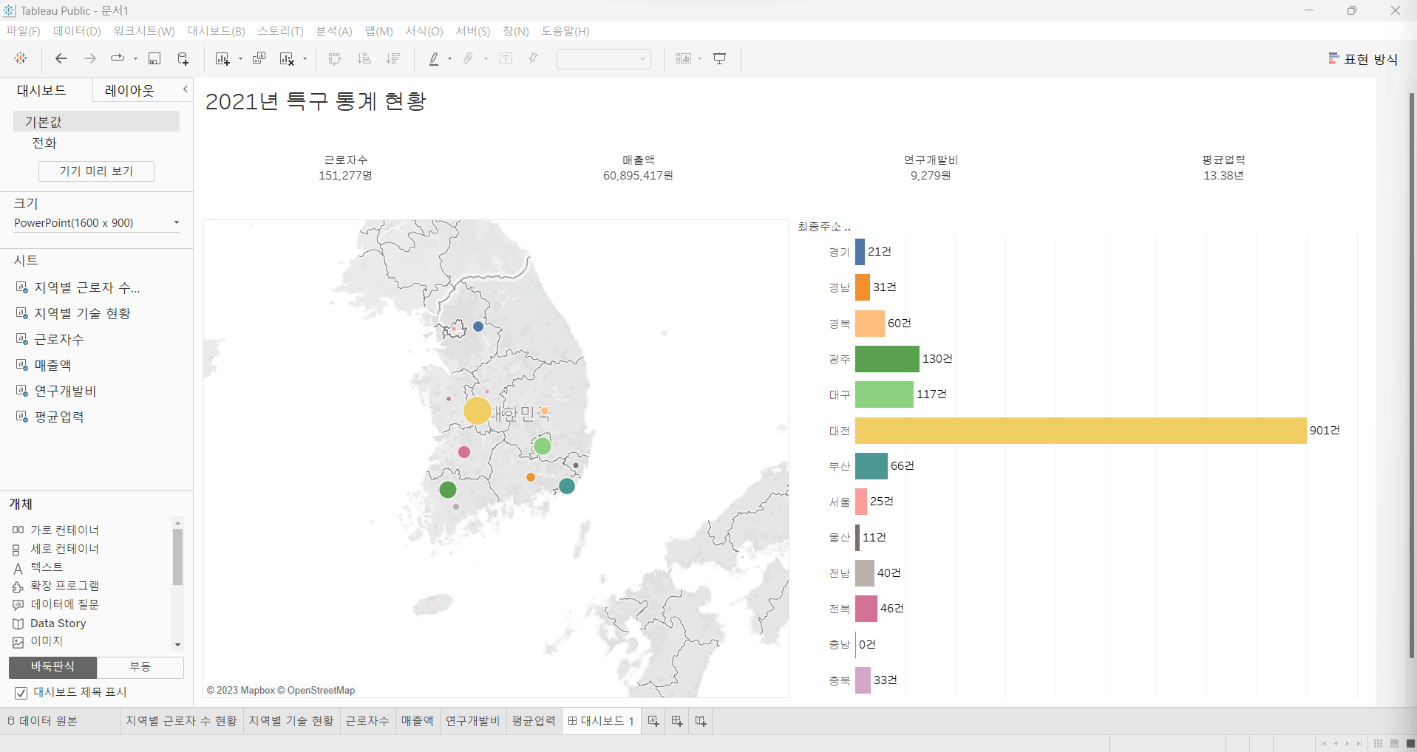Image resolution: width=1417 pixels, height=752 pixels.
Task: Open the Show Me (표현 방식) panel
Action: click(1362, 59)
